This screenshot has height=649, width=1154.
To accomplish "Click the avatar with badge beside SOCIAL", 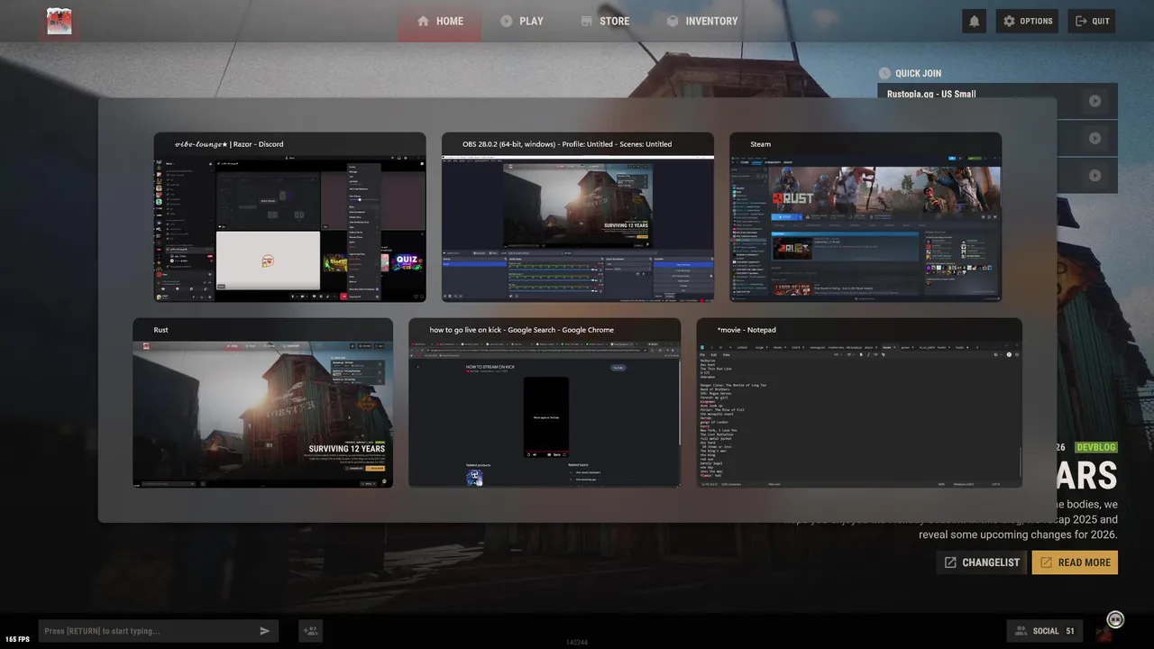I will click(1110, 628).
